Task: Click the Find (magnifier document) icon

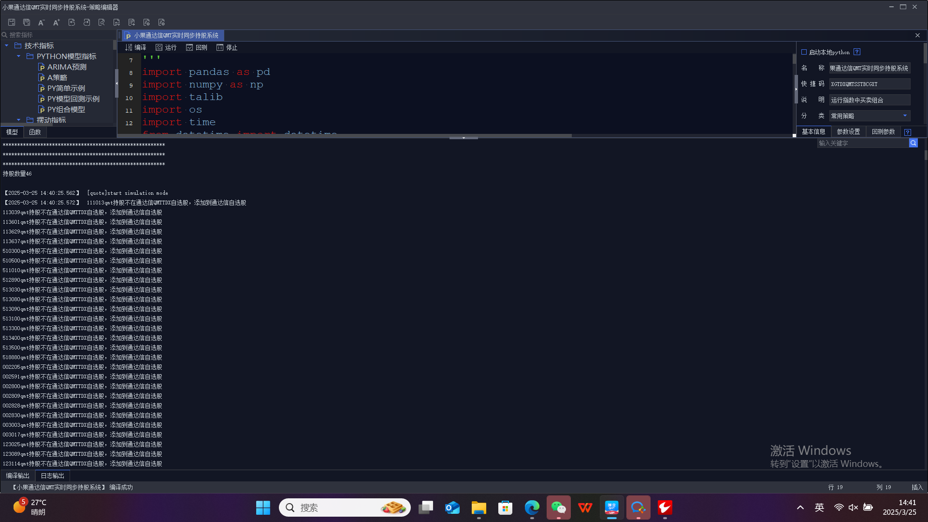Action: click(x=101, y=22)
